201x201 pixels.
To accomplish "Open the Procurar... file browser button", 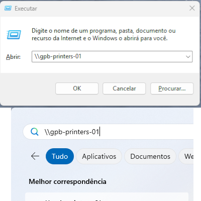I will point(172,88).
